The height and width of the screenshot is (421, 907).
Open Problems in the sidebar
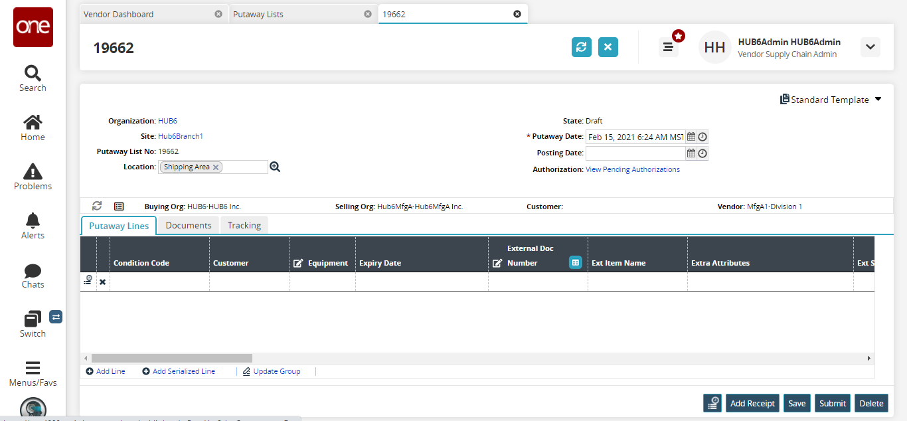tap(33, 177)
